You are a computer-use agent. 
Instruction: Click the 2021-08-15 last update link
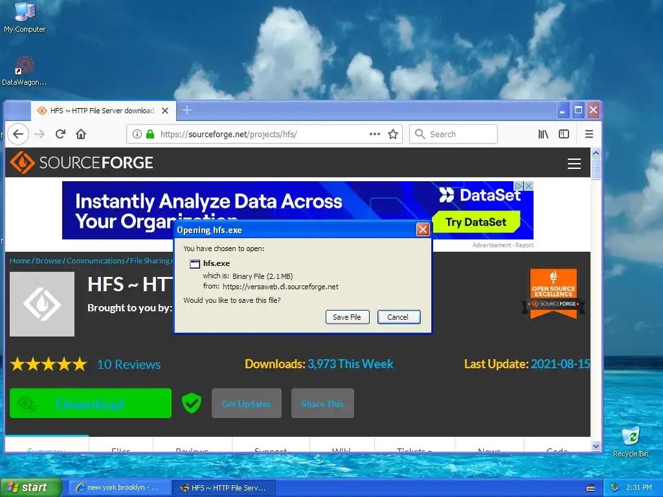[x=560, y=364]
